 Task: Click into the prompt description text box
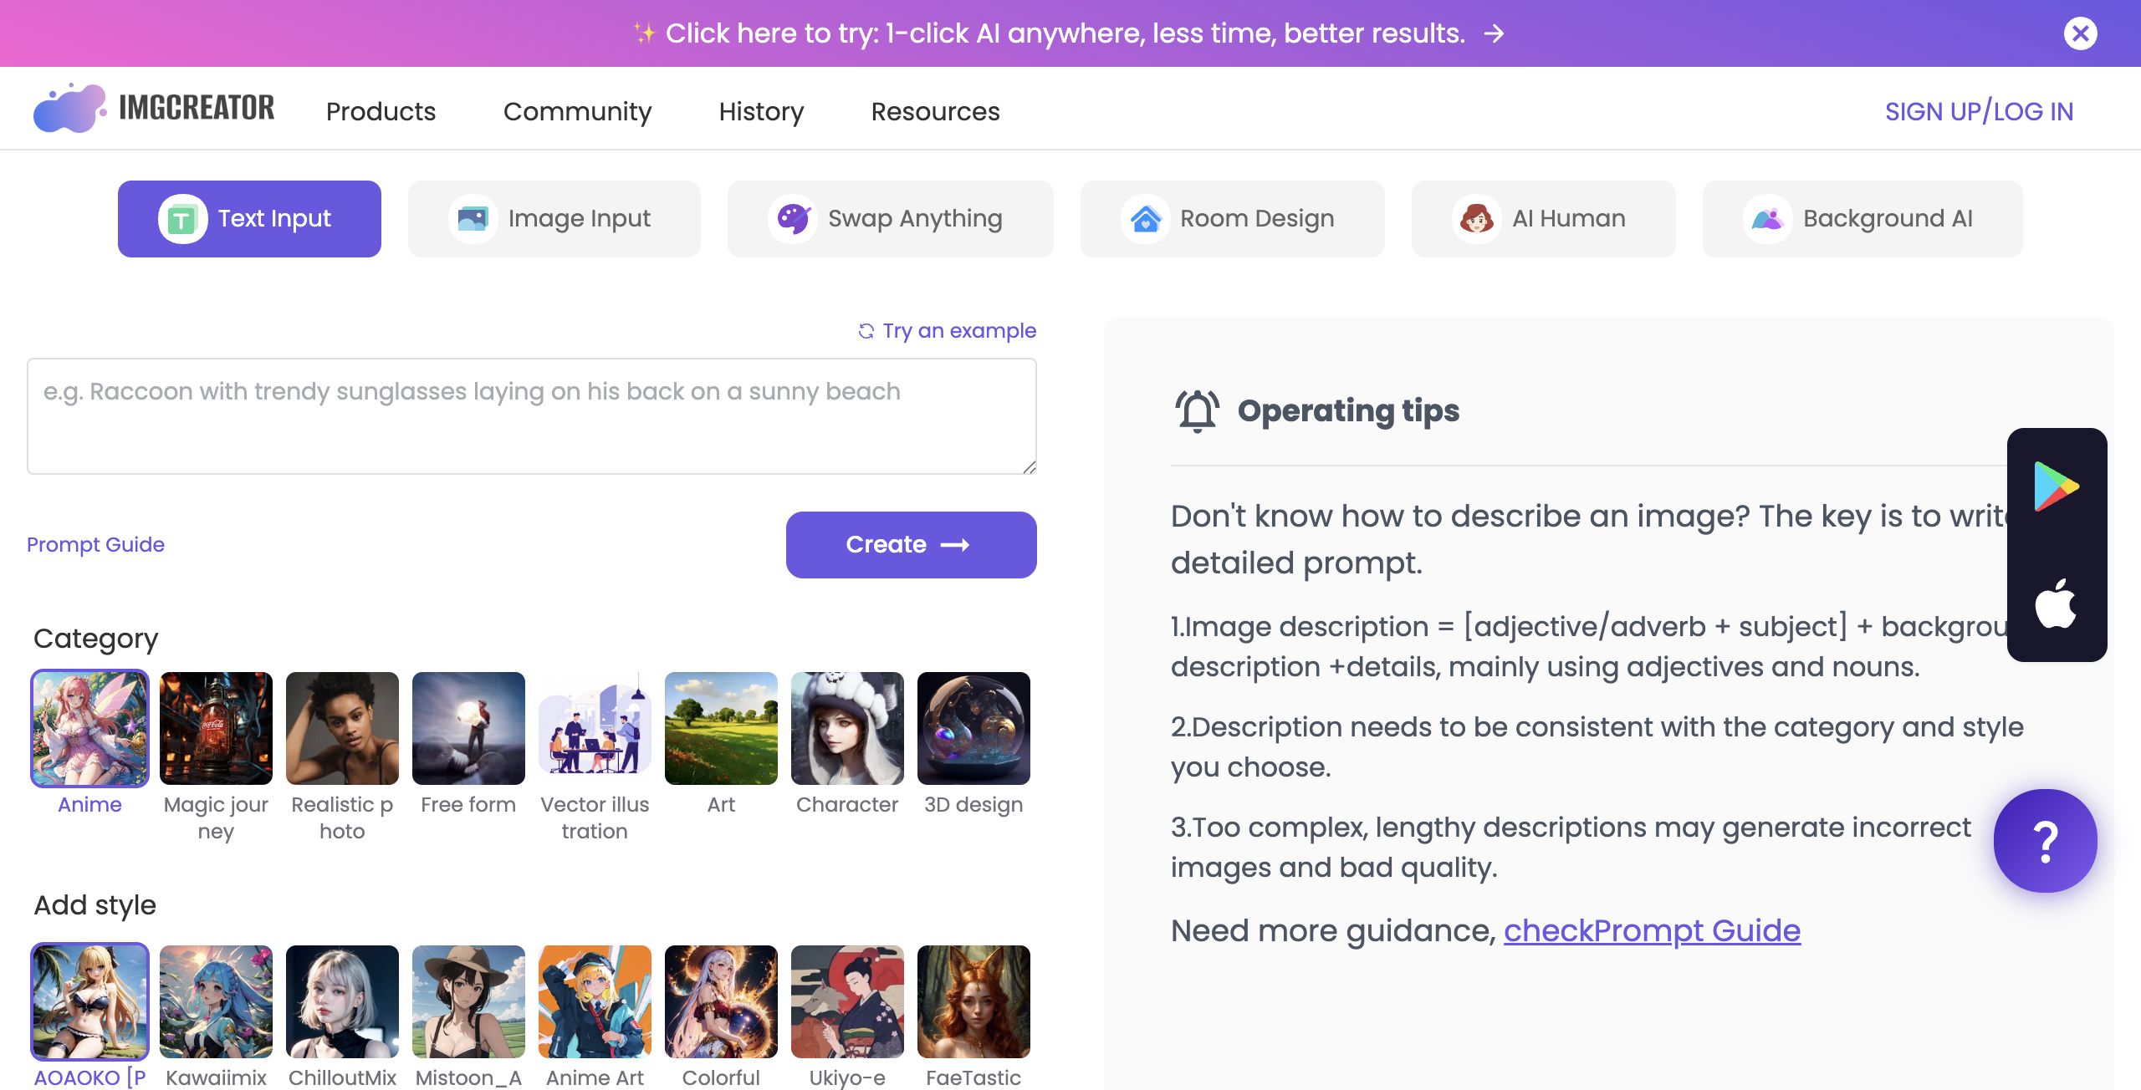click(x=532, y=416)
